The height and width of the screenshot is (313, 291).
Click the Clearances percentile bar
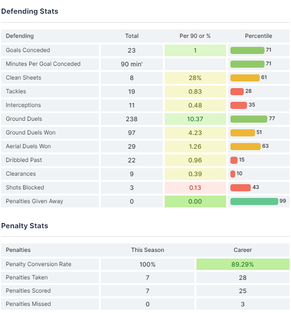(233, 174)
